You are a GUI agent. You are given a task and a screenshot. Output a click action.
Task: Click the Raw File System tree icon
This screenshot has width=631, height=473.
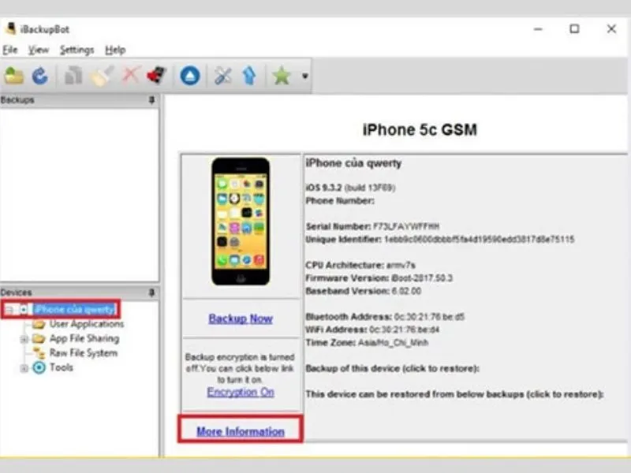pos(39,353)
